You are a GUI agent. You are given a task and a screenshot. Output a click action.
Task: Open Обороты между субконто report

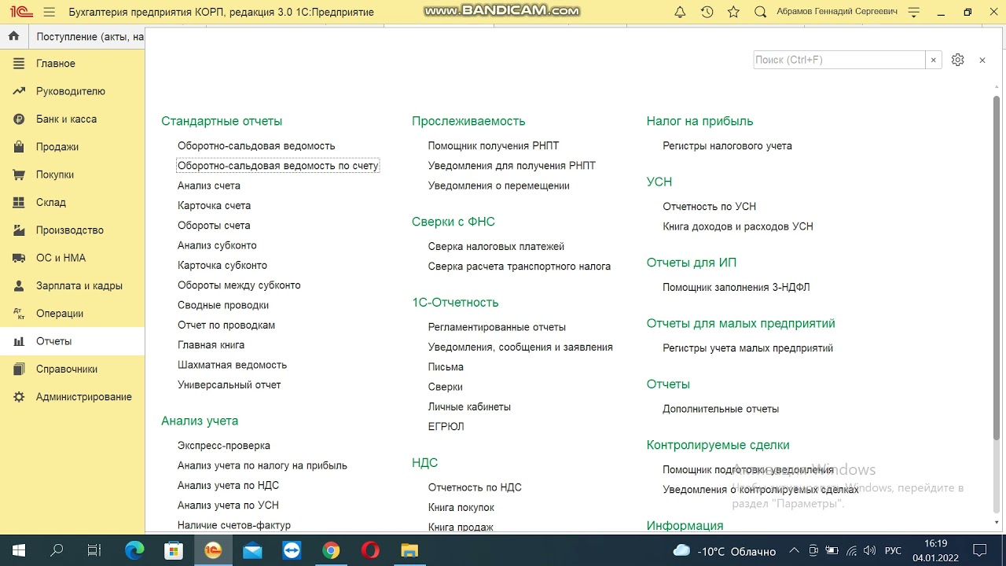click(x=239, y=285)
